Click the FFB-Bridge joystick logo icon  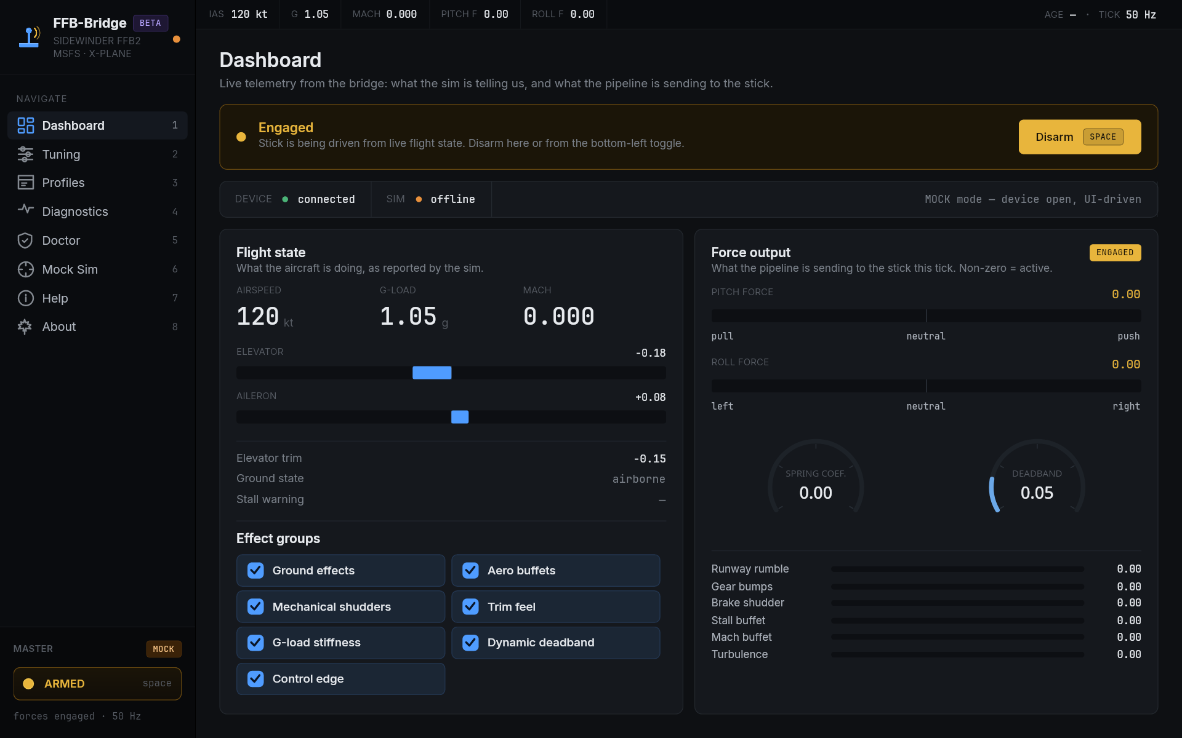pos(30,37)
